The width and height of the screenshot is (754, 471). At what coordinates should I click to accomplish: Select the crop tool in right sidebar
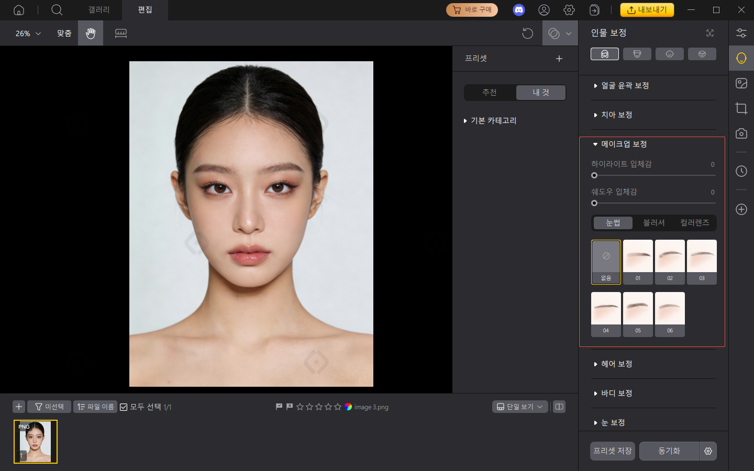click(741, 108)
